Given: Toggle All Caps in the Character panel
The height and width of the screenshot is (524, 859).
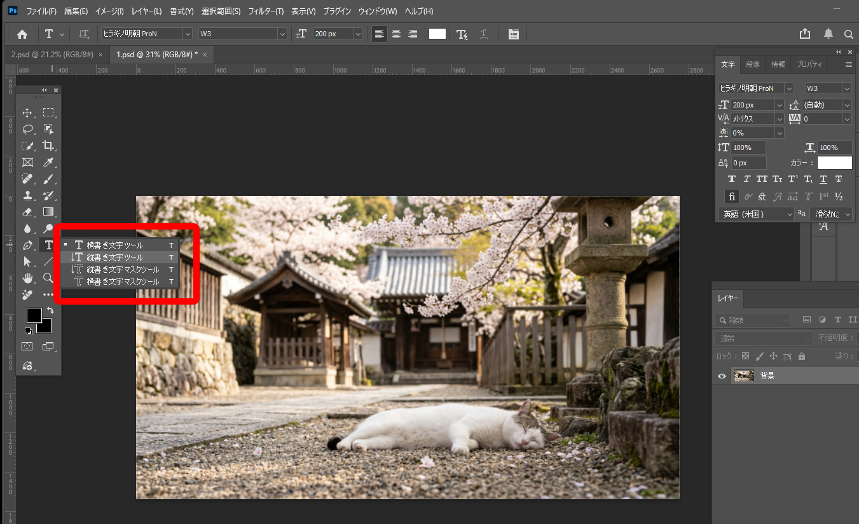Looking at the screenshot, I should [x=762, y=179].
